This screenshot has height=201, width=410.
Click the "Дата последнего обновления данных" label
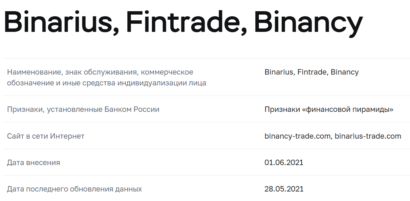[x=74, y=189]
